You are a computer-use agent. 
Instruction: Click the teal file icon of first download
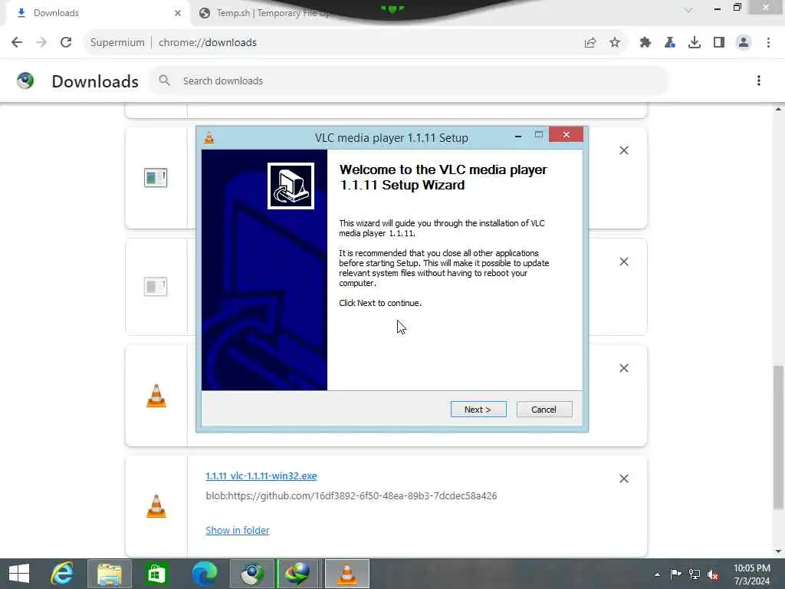[156, 178]
